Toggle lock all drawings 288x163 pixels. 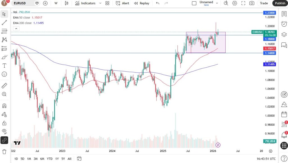click(4, 123)
